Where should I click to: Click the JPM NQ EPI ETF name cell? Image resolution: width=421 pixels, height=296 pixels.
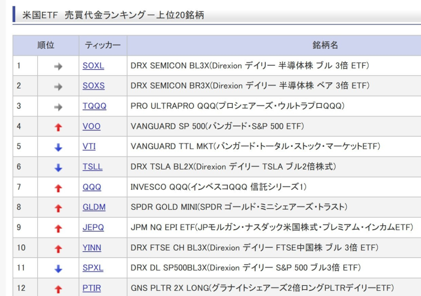click(274, 227)
